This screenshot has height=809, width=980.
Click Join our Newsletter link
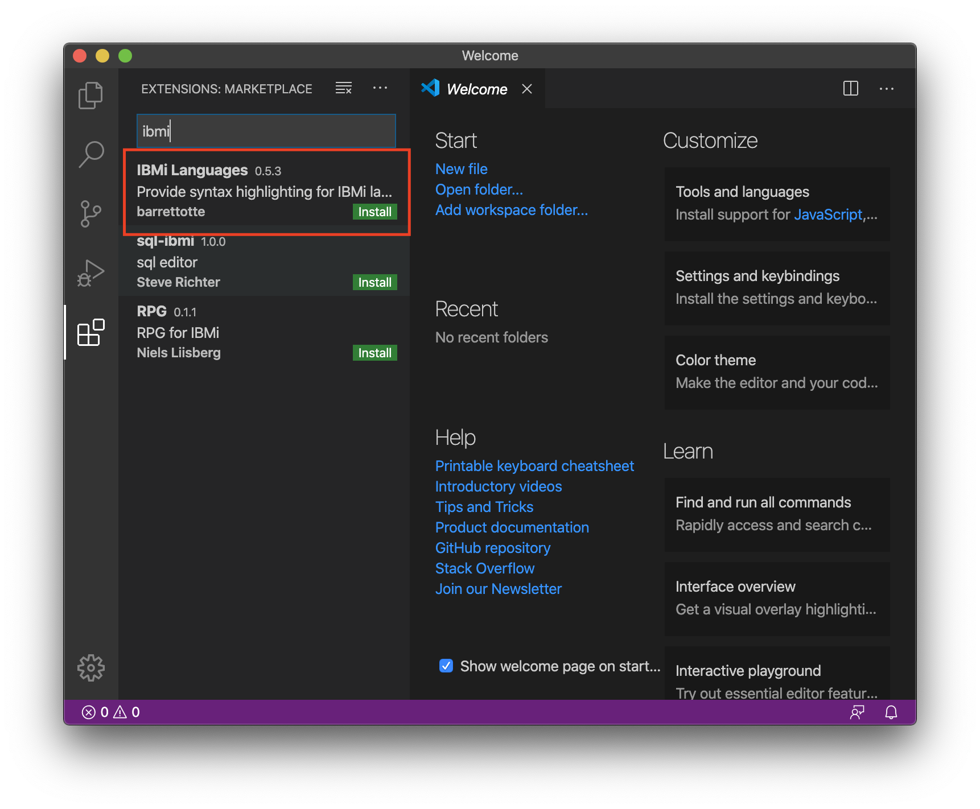(499, 589)
